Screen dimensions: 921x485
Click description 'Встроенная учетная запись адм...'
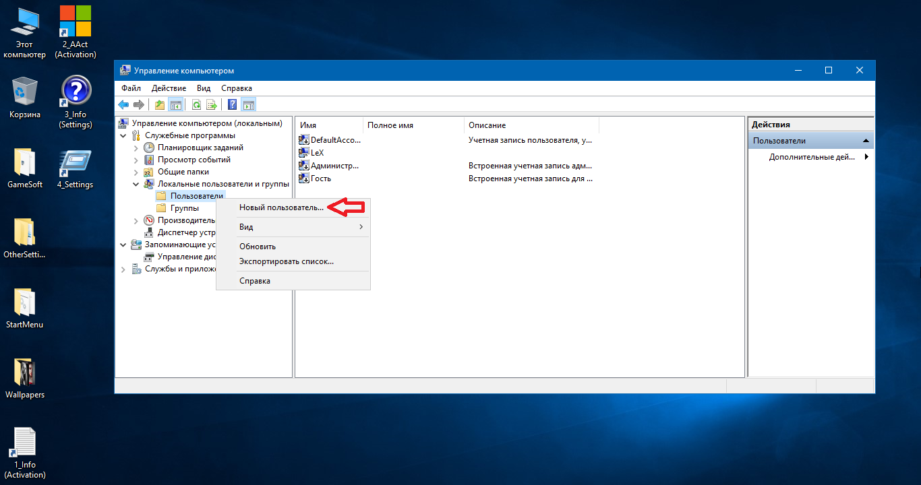tap(531, 166)
